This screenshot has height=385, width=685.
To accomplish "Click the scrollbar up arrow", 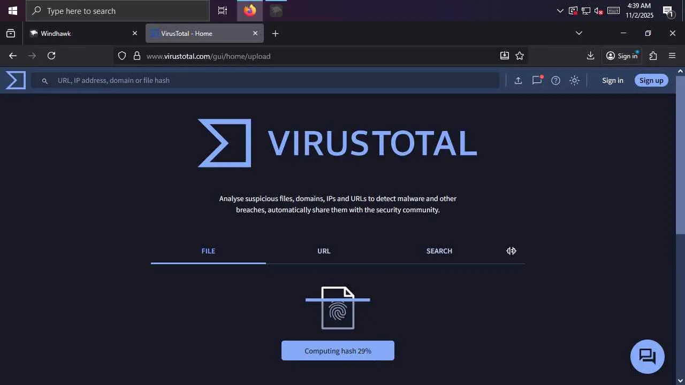I will coord(680,71).
